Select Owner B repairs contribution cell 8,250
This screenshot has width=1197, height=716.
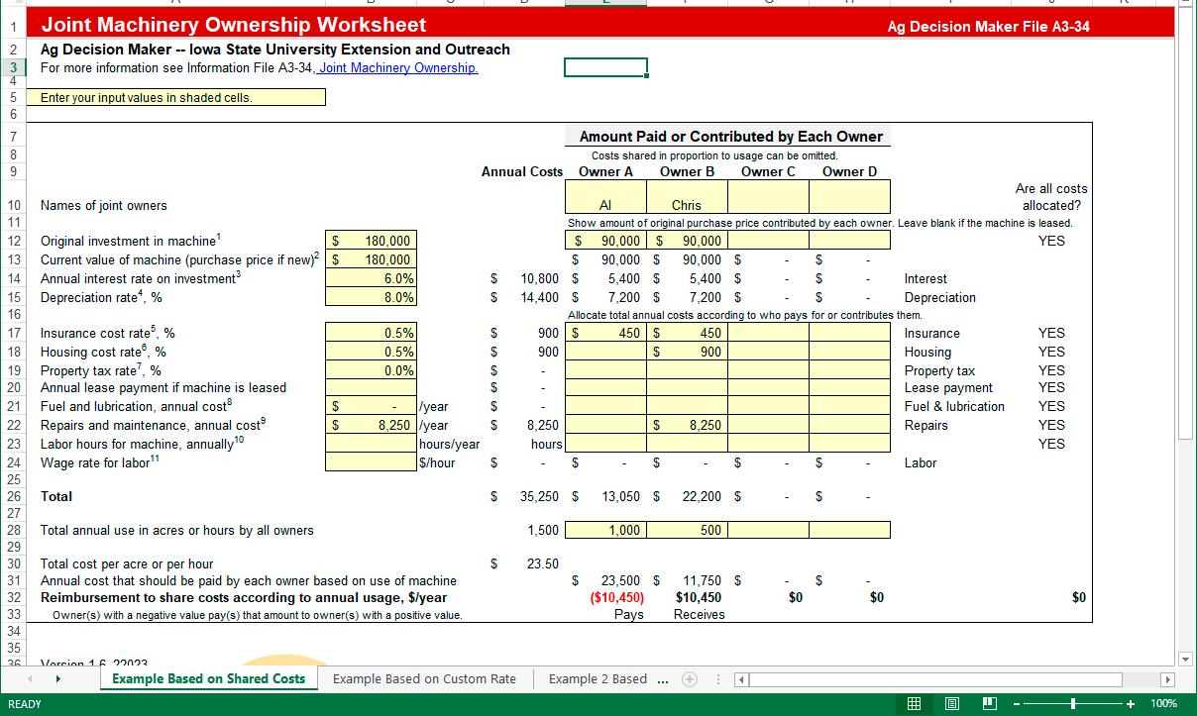pos(687,425)
